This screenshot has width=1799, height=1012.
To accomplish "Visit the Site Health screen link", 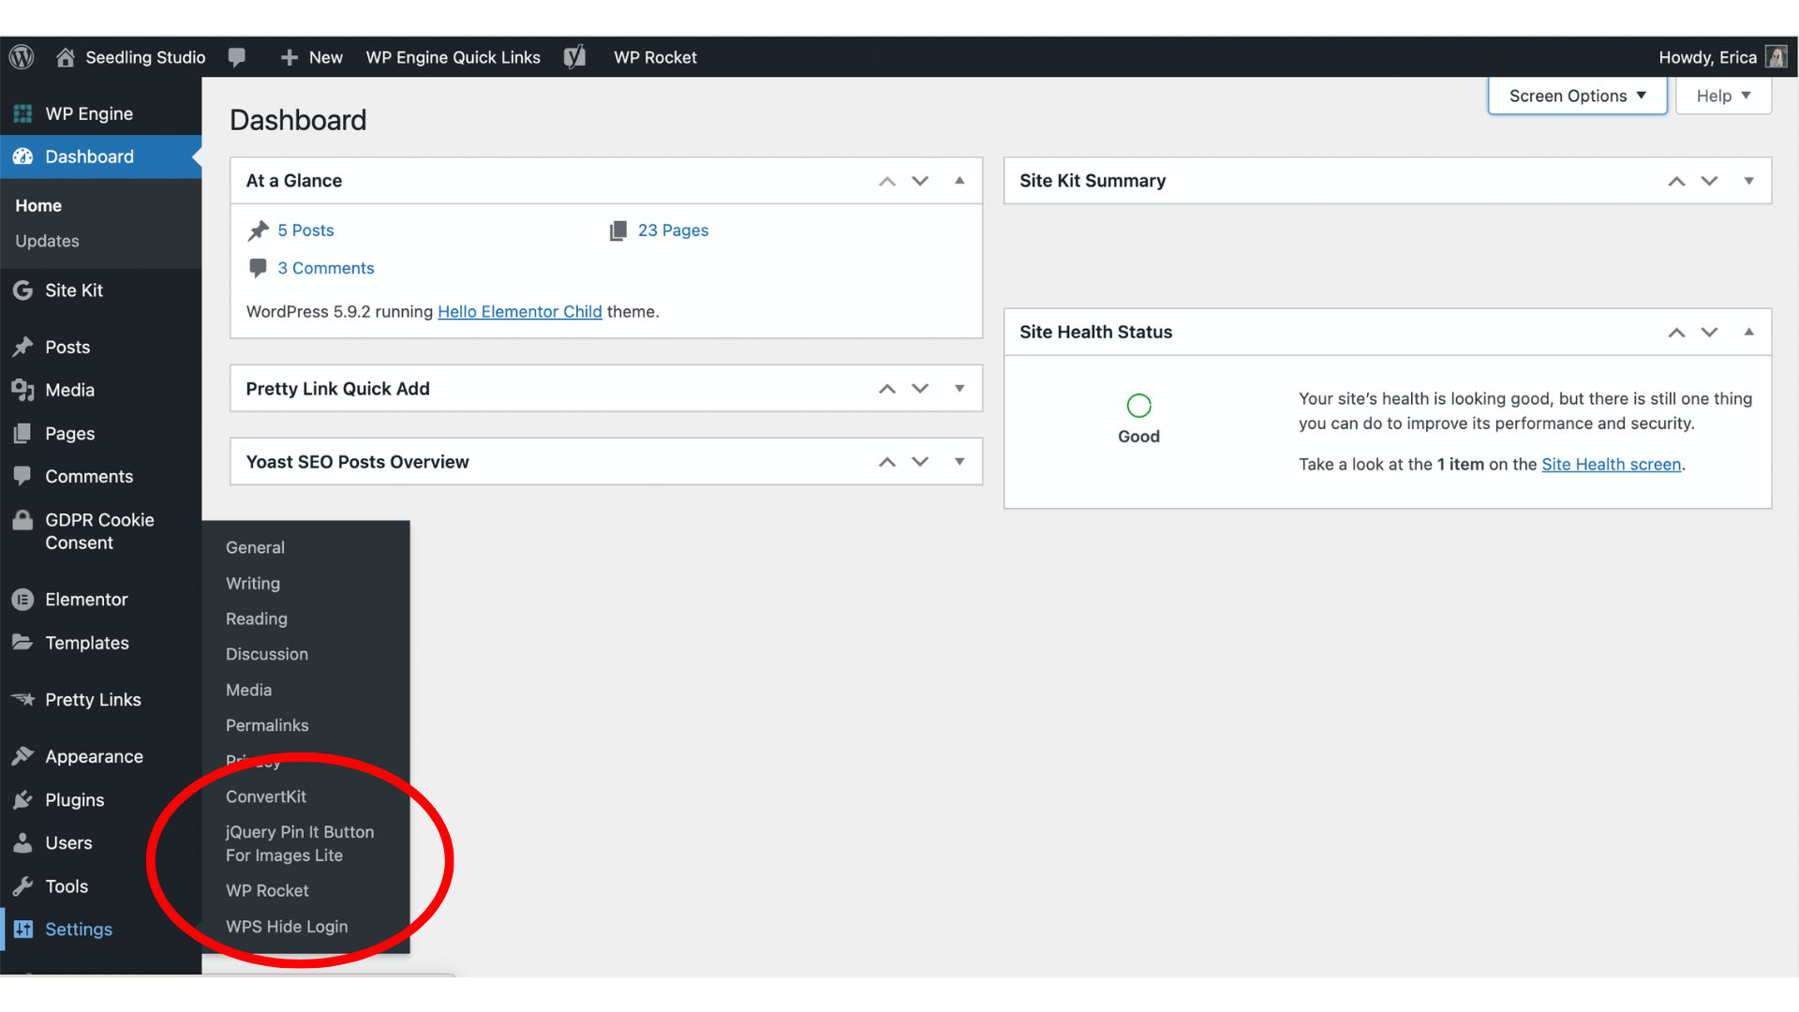I will pyautogui.click(x=1611, y=464).
